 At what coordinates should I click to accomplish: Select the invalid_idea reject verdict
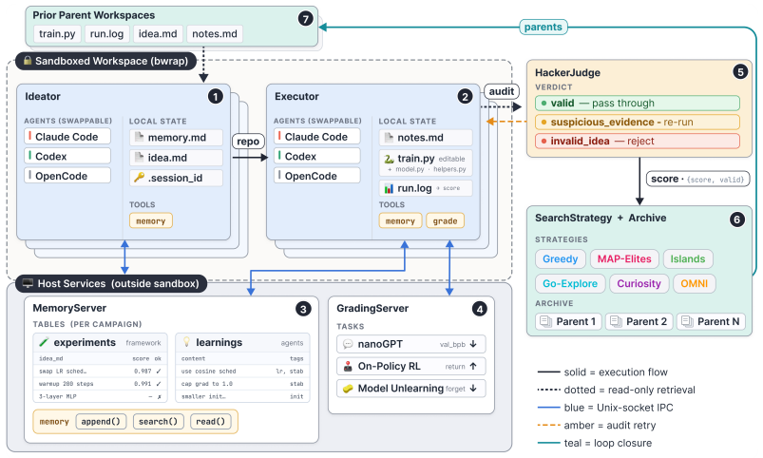637,142
